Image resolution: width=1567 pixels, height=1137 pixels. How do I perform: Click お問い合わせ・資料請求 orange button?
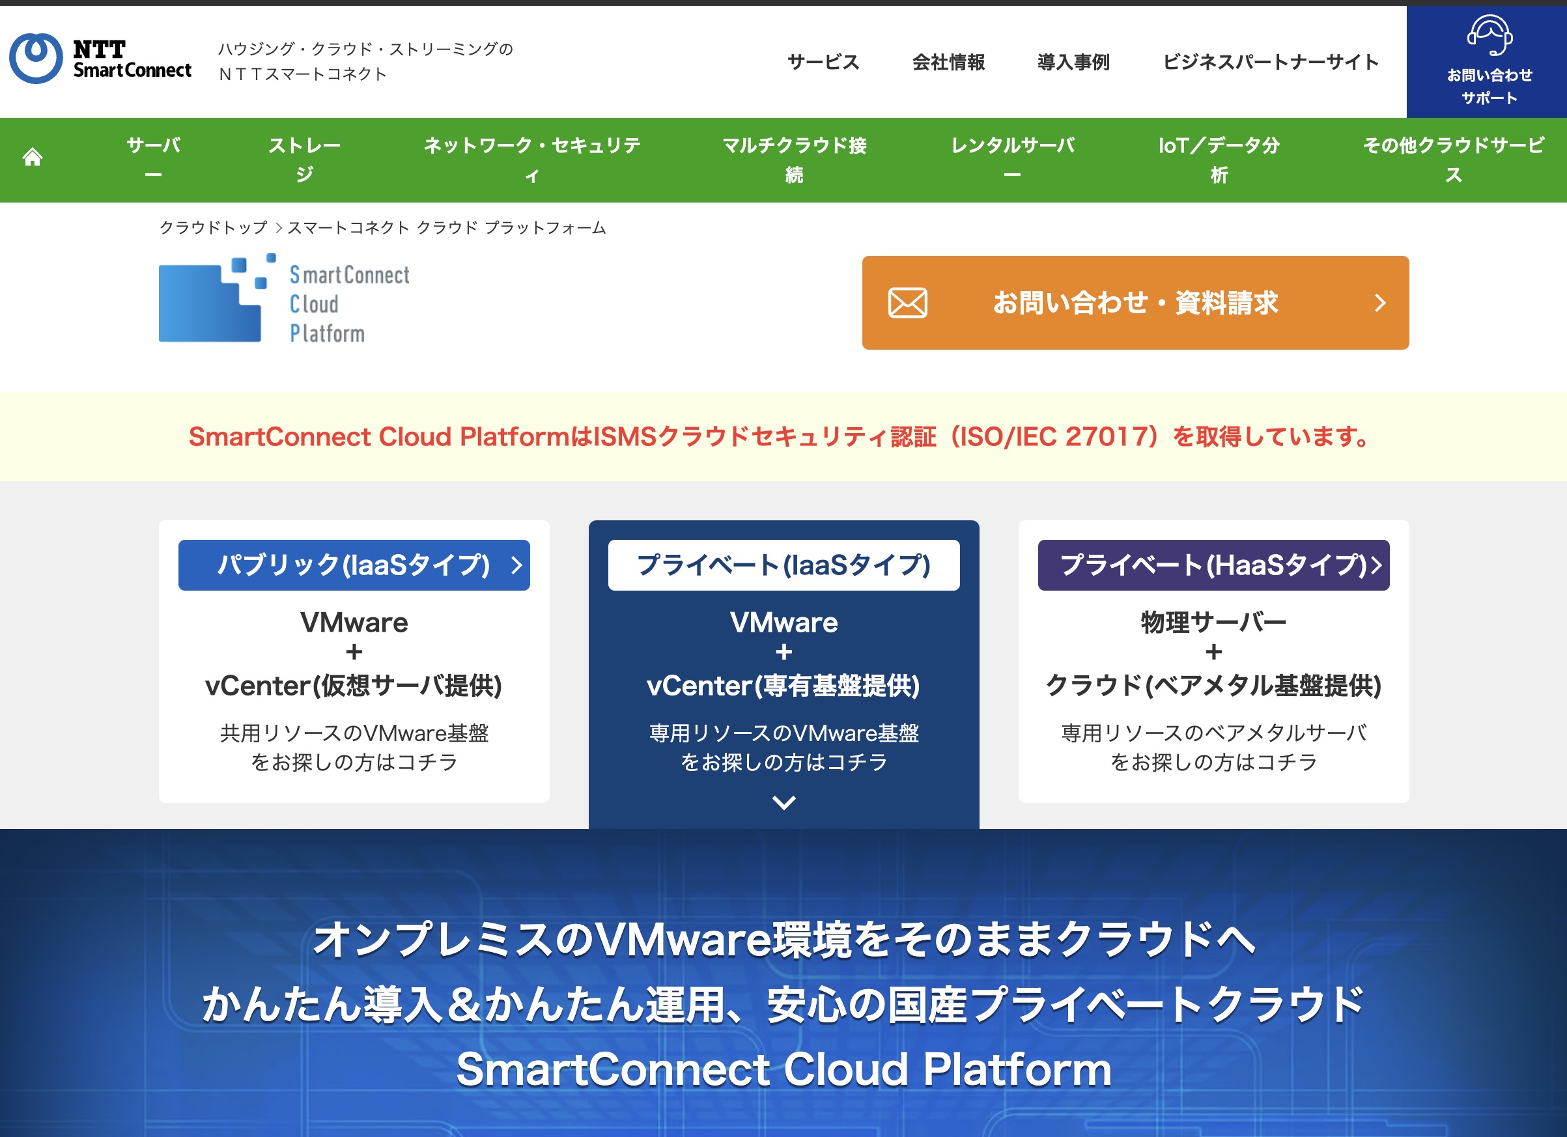pyautogui.click(x=1135, y=303)
